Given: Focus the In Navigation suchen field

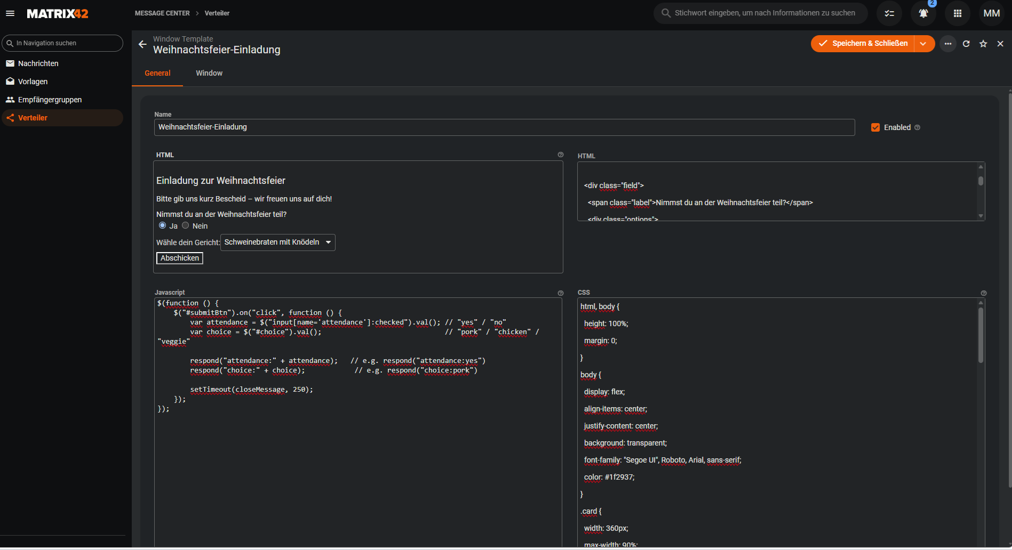Looking at the screenshot, I should click(62, 43).
